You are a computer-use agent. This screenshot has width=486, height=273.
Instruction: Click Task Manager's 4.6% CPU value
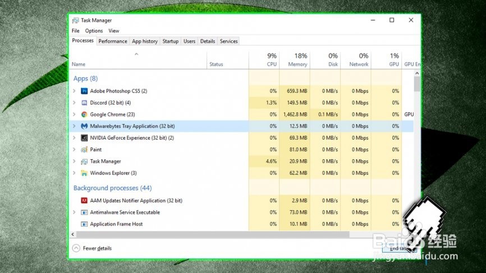tap(271, 161)
